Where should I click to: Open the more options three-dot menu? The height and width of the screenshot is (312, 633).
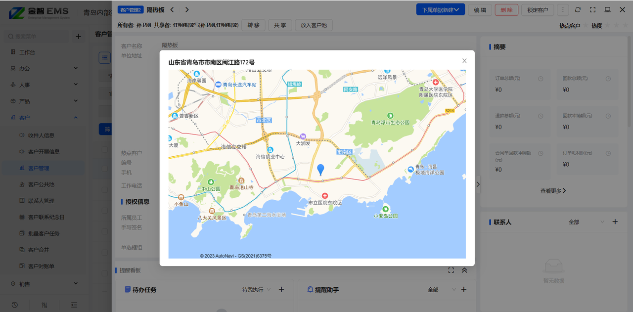pos(563,10)
